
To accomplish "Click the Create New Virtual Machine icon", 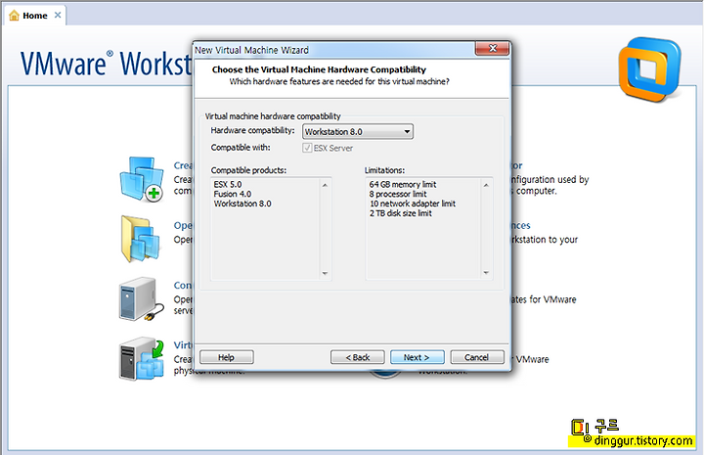I will [142, 179].
